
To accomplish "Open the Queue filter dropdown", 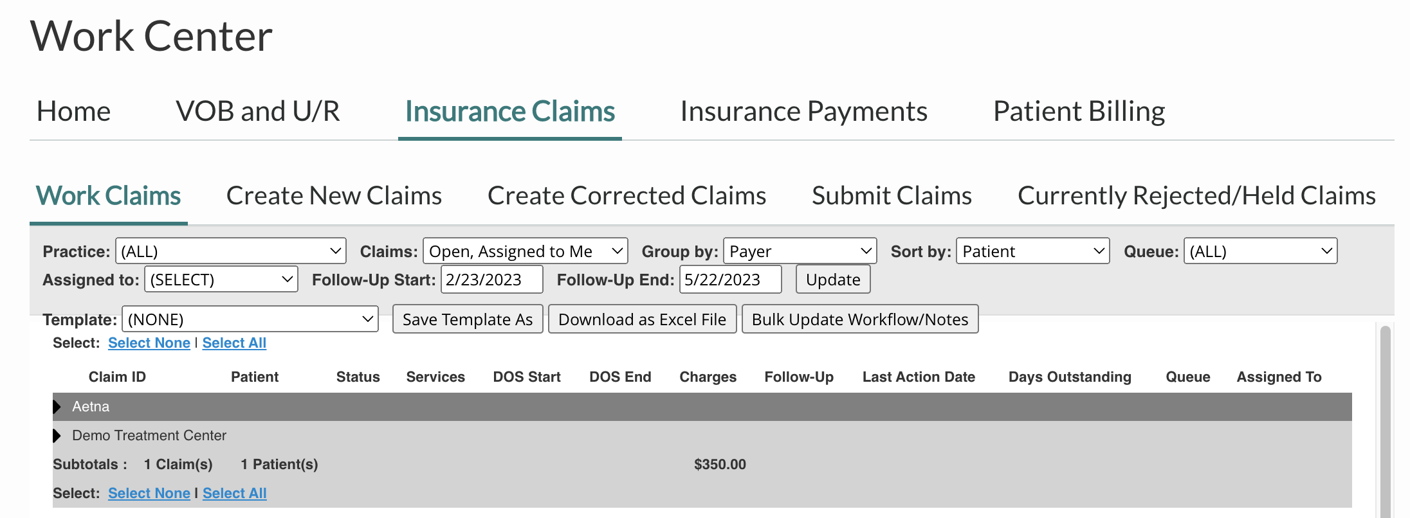I will pyautogui.click(x=1260, y=251).
